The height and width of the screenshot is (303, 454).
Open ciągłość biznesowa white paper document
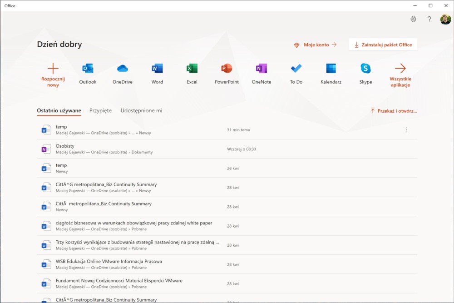(x=227, y=226)
